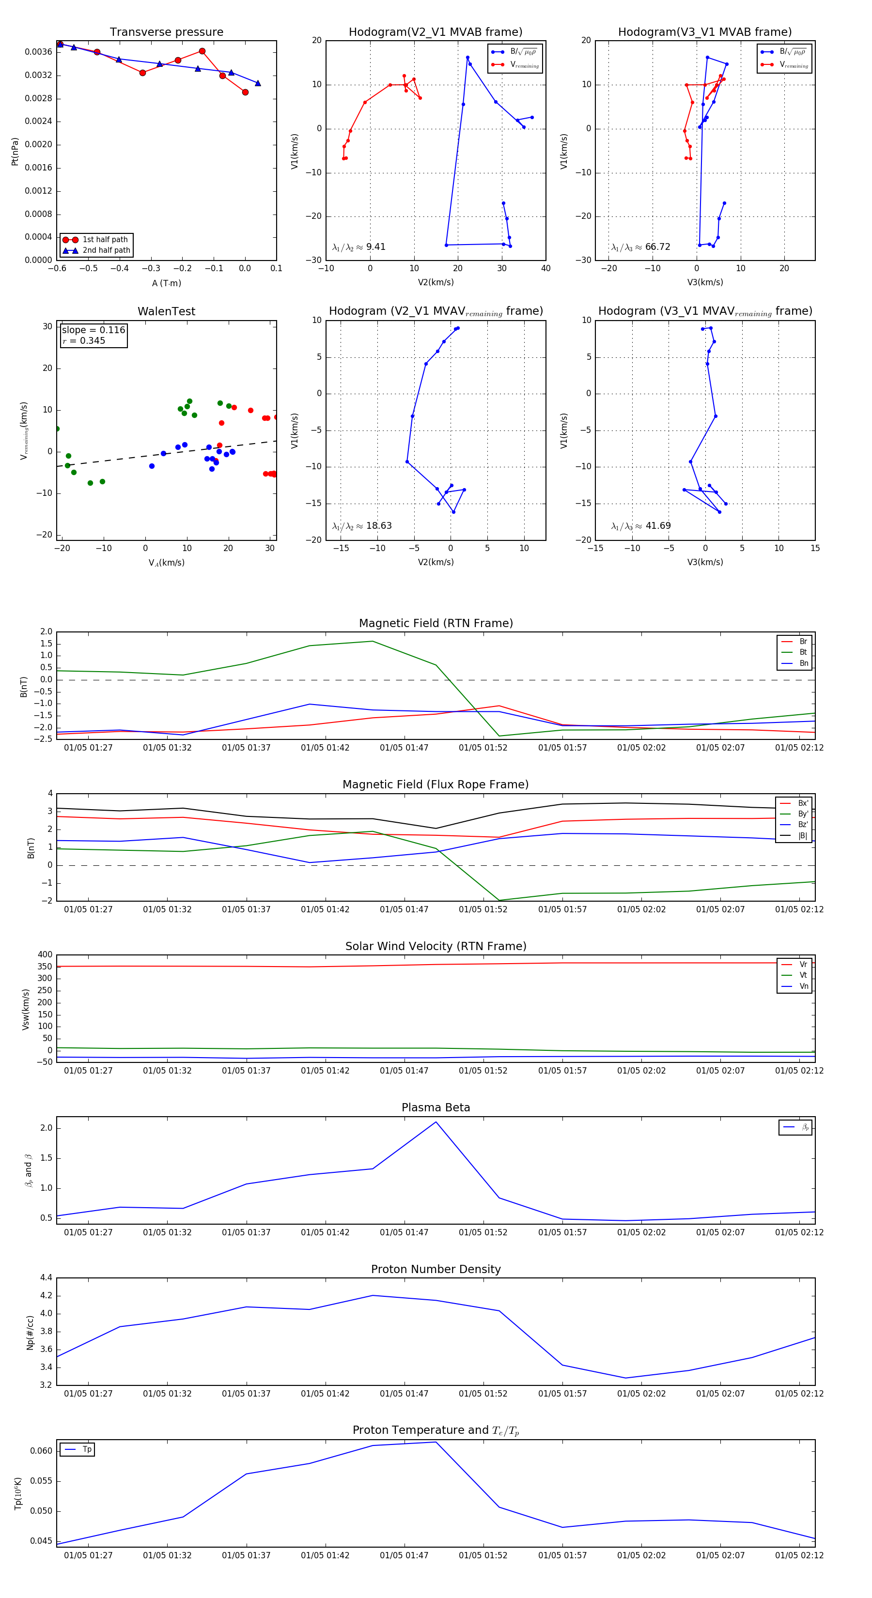The image size is (872, 1598).
Task: Click the 'Br' legend entry
Action: pos(794,642)
